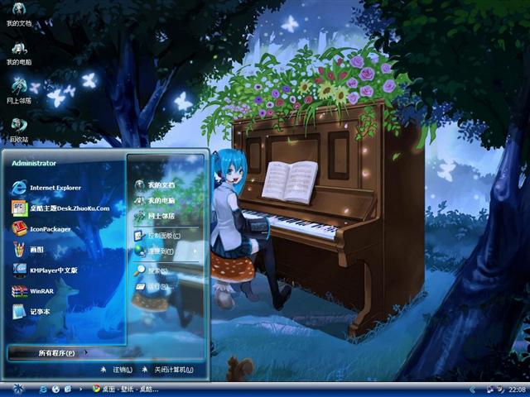
Task: Open 画图 paint program in Start menu
Action: pos(27,250)
